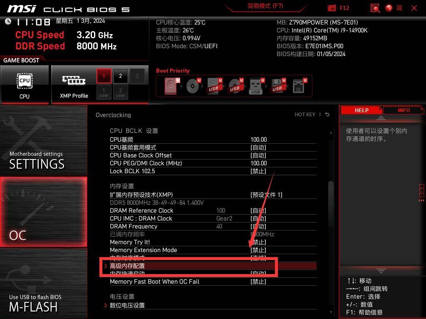Click the F12 screenshot camera icon
The height and width of the screenshot is (319, 426).
[x=332, y=8]
